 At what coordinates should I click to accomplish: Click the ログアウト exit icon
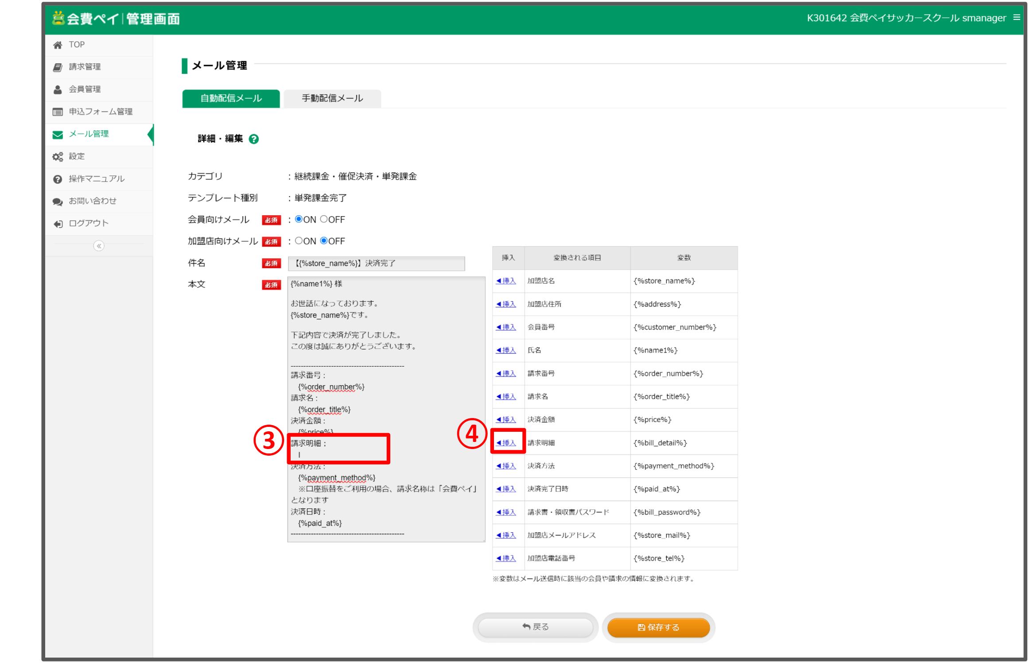(58, 224)
